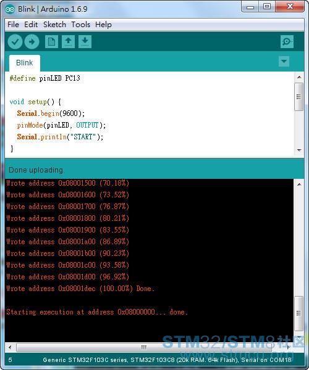
Task: Open a sketch with the Open icon
Action: pos(69,42)
